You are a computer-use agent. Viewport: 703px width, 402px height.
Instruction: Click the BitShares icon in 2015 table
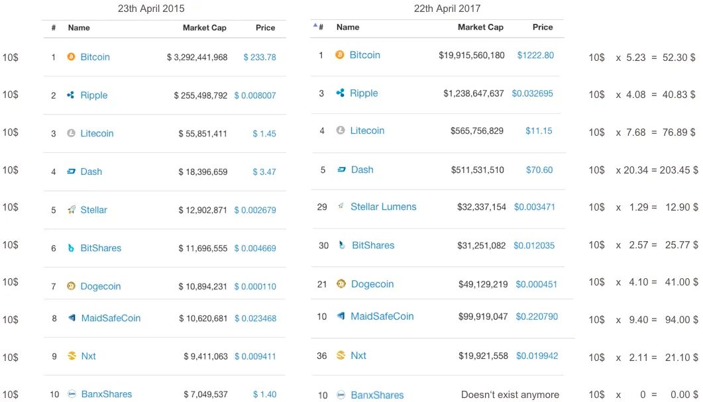point(71,248)
